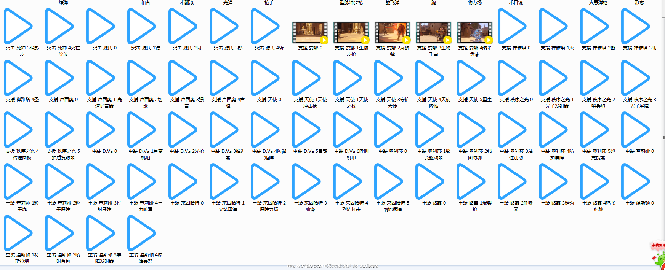Select the 重装 查莉娅 3投射屏障 file icon
This screenshot has width=665, height=270.
(101, 181)
